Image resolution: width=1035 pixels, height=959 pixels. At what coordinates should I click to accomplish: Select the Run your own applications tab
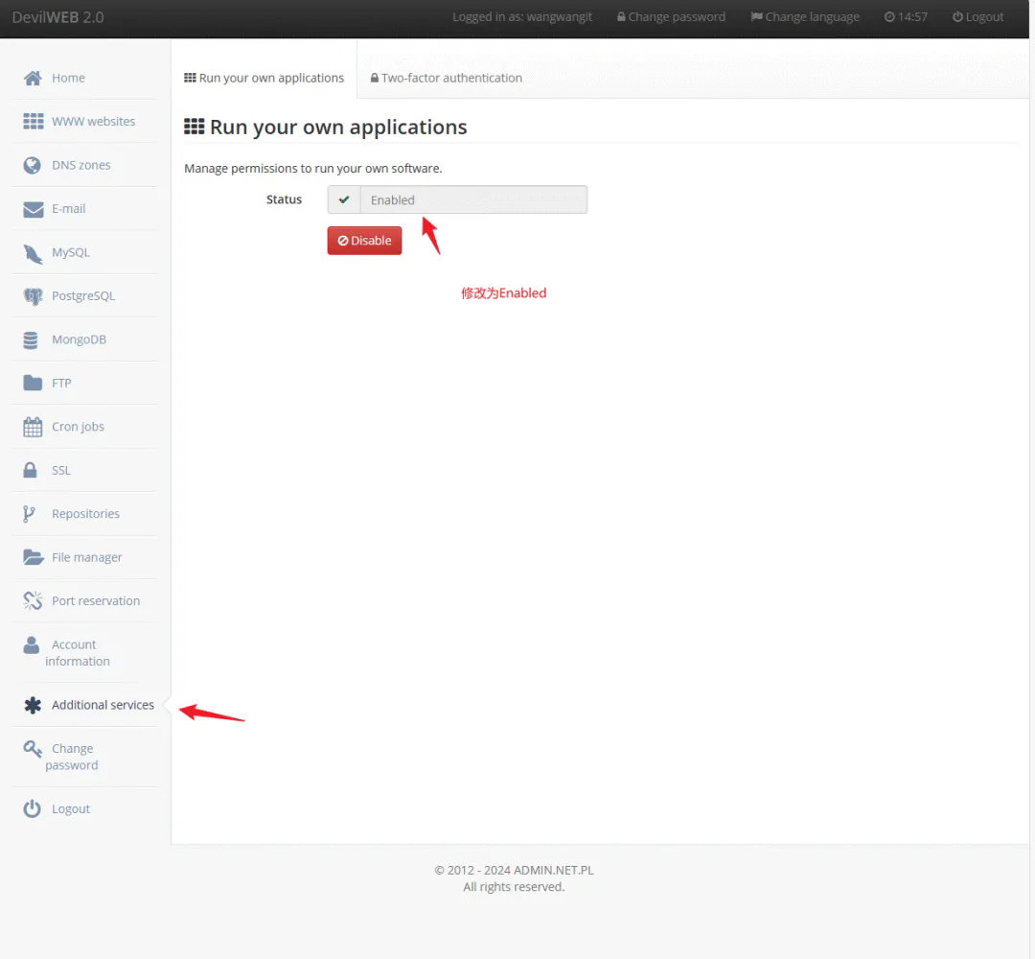(x=264, y=78)
